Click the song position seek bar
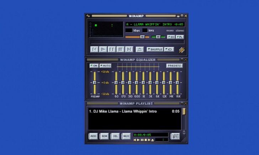259x155 pixels. 137,42
